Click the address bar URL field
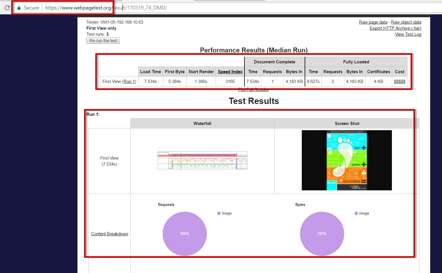Screen dimensions: 442x273 (x=227, y=8)
